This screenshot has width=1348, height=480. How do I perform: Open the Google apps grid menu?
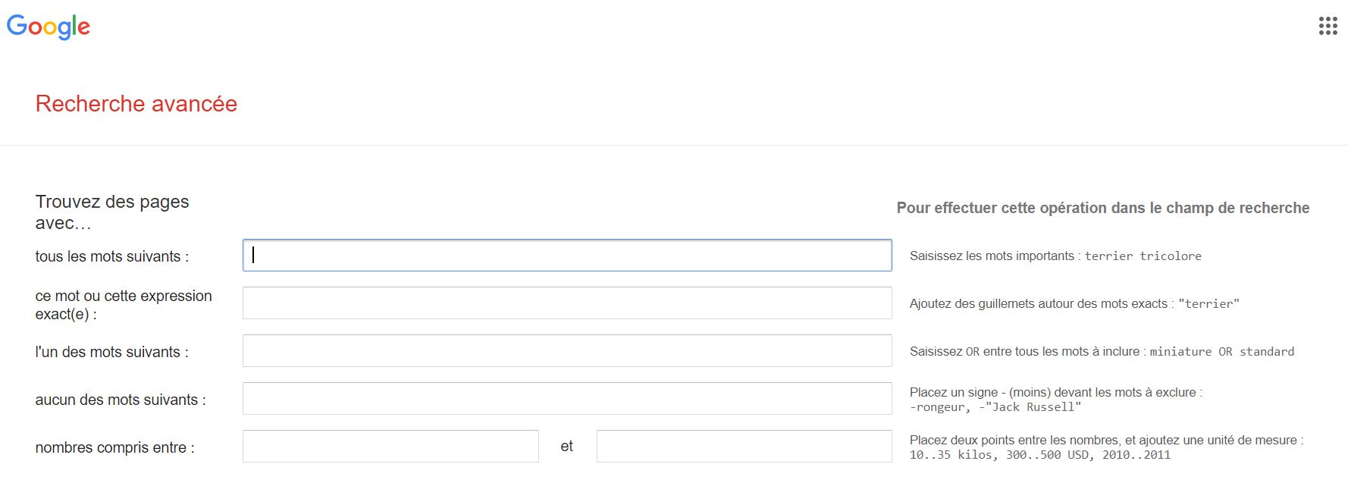click(x=1328, y=26)
